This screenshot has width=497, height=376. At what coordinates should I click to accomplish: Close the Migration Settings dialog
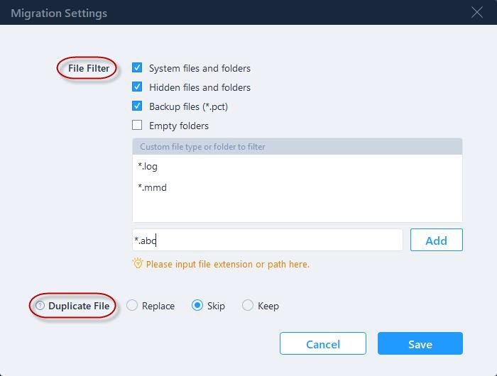pos(477,12)
